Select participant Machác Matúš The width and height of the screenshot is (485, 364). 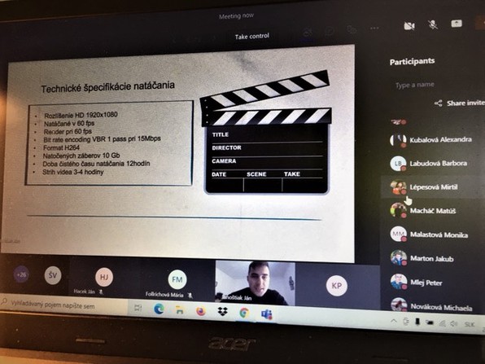(x=433, y=211)
